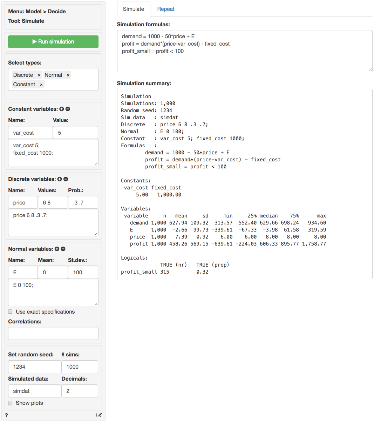Remove the Normal type tag
This screenshot has height=422, width=374.
68,75
